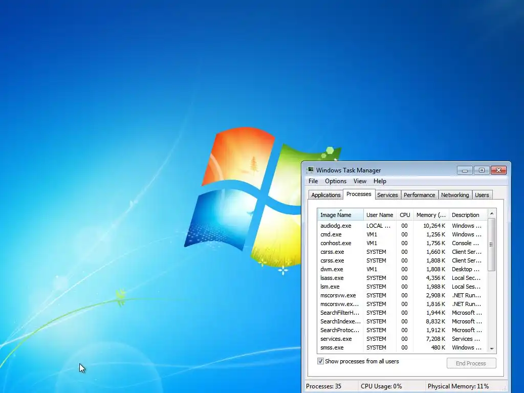The width and height of the screenshot is (524, 393).
Task: Click the 7,208 K memory value
Action: [x=435, y=339]
